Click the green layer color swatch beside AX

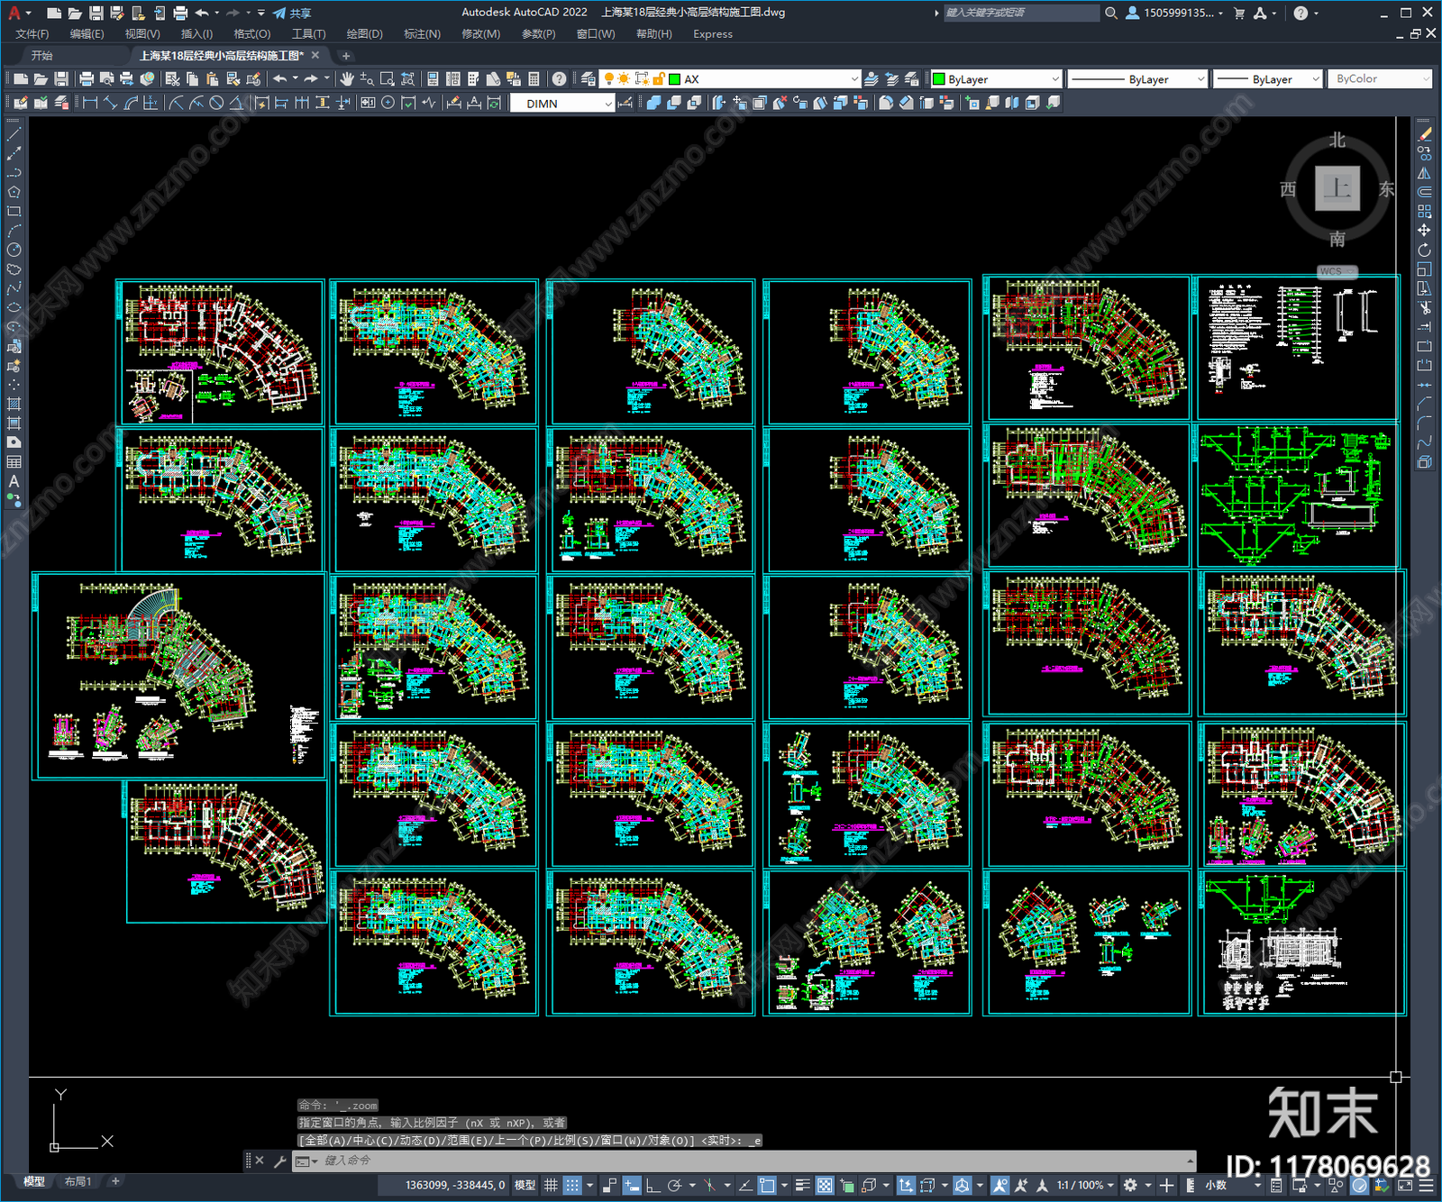[675, 79]
